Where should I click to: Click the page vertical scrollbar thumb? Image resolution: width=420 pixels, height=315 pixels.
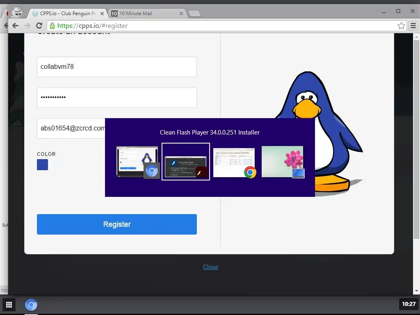click(x=416, y=139)
